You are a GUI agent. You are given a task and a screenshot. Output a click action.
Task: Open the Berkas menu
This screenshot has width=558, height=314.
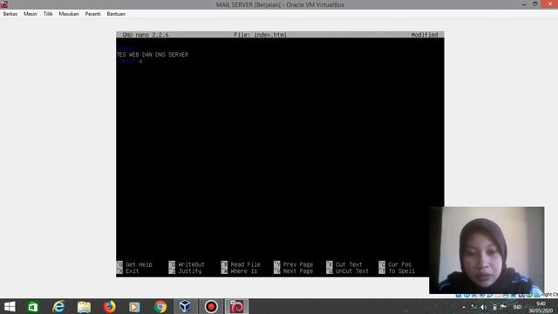tap(10, 14)
